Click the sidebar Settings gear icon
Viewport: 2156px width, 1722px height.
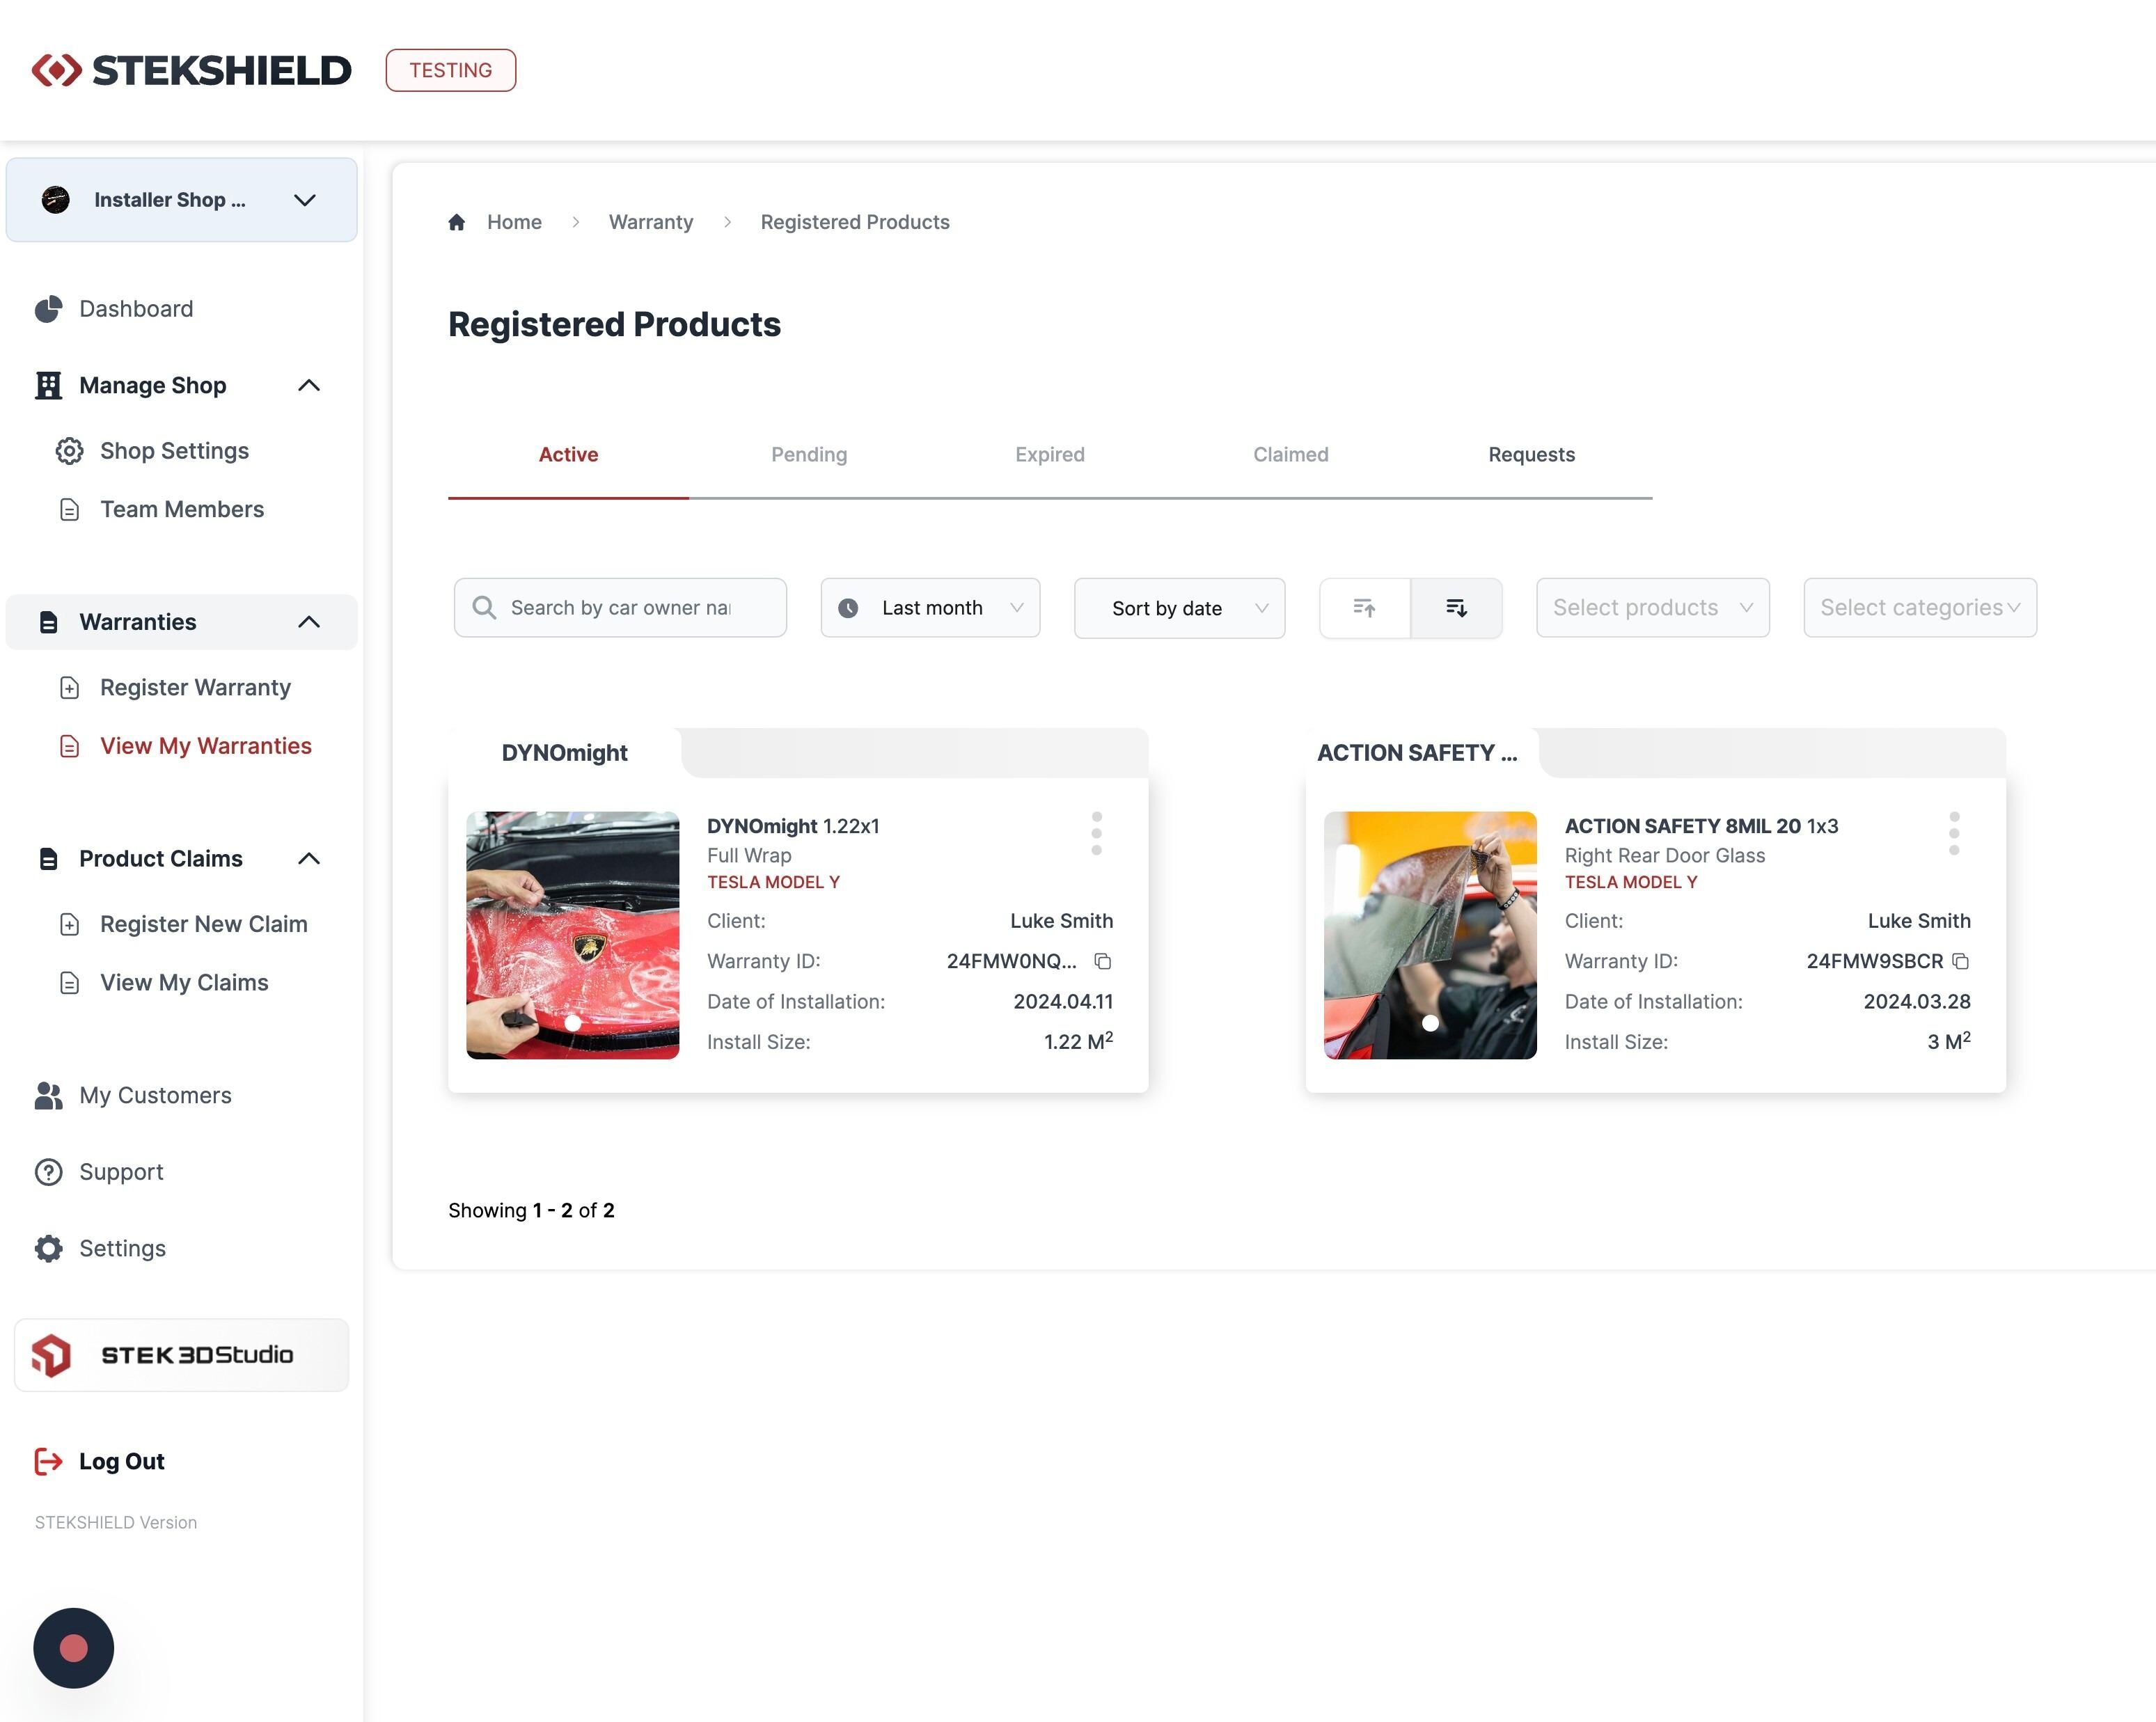pyautogui.click(x=48, y=1248)
